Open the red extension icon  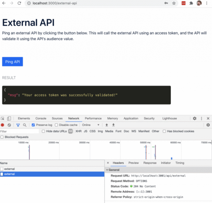pyautogui.click(x=183, y=3)
